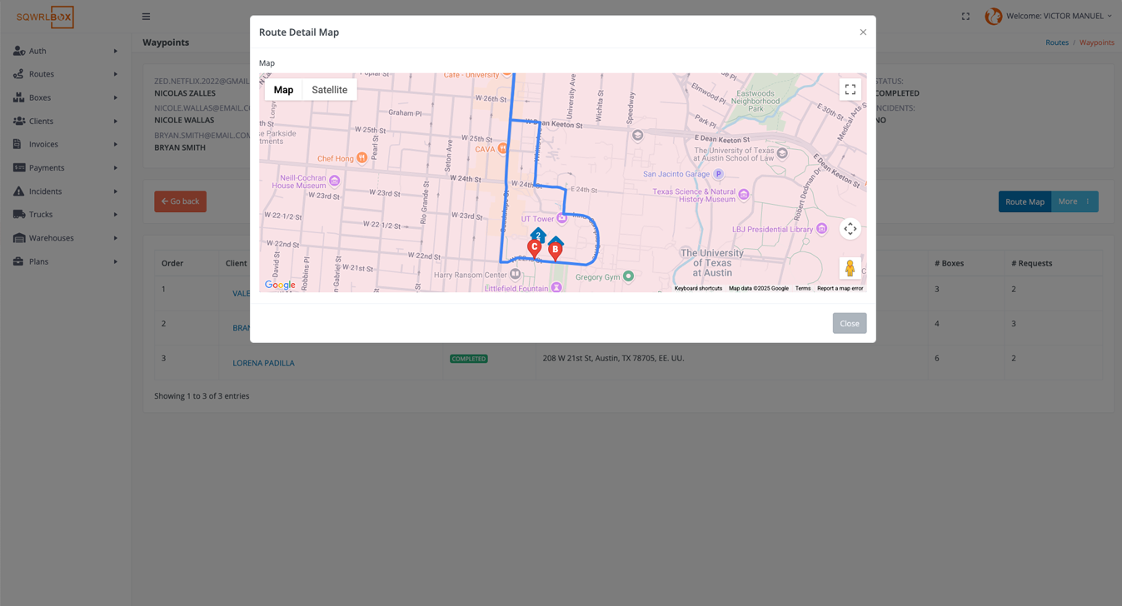The width and height of the screenshot is (1122, 606).
Task: Open the Trucks menu item
Action: coord(65,215)
